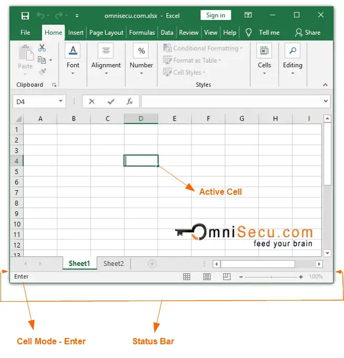This screenshot has height=358, width=344.
Task: Open the Font group dropdown
Action: [x=73, y=59]
